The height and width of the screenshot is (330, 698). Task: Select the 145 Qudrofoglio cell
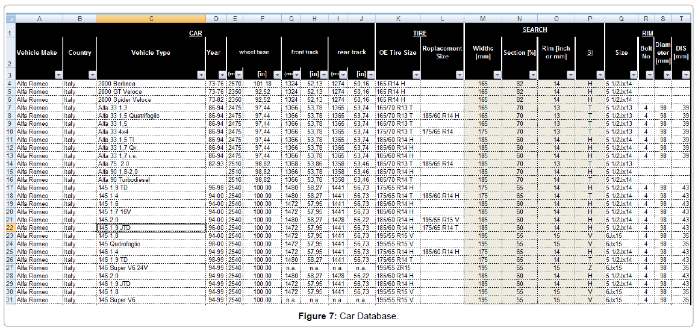pyautogui.click(x=151, y=244)
